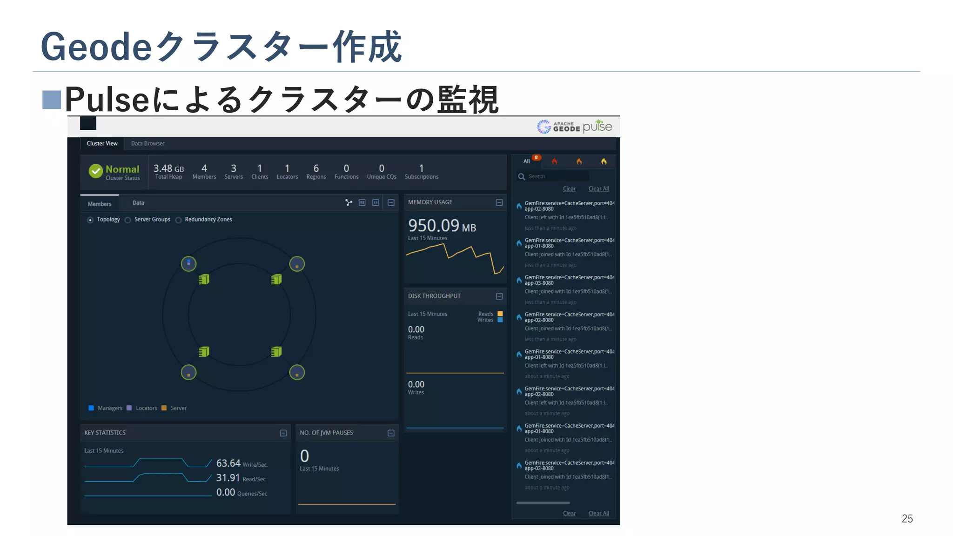This screenshot has height=536, width=953.
Task: Click the upper-right green server icon
Action: [276, 279]
